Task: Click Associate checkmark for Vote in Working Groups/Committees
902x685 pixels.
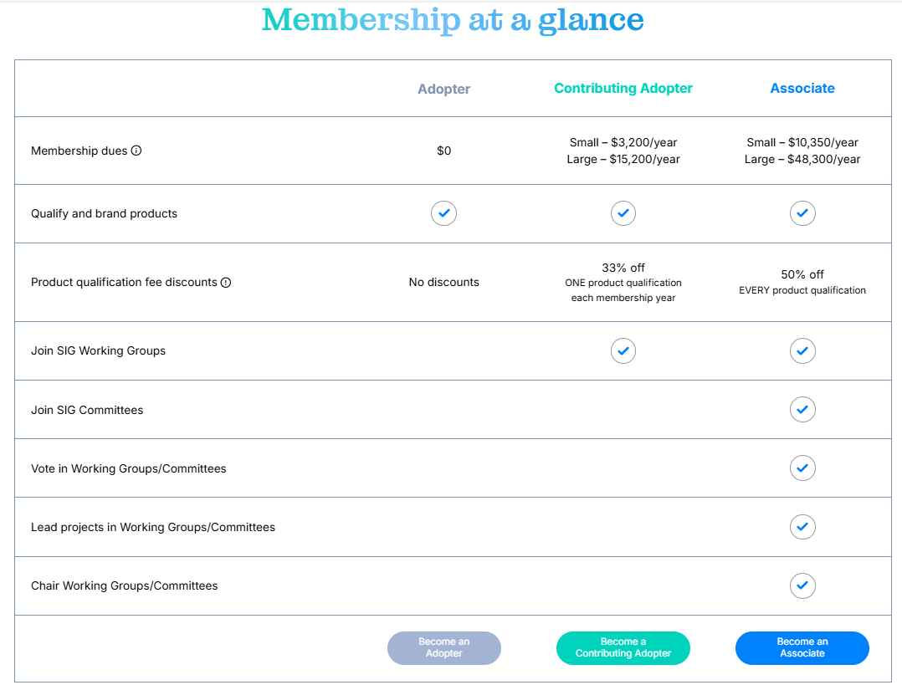Action: [802, 468]
